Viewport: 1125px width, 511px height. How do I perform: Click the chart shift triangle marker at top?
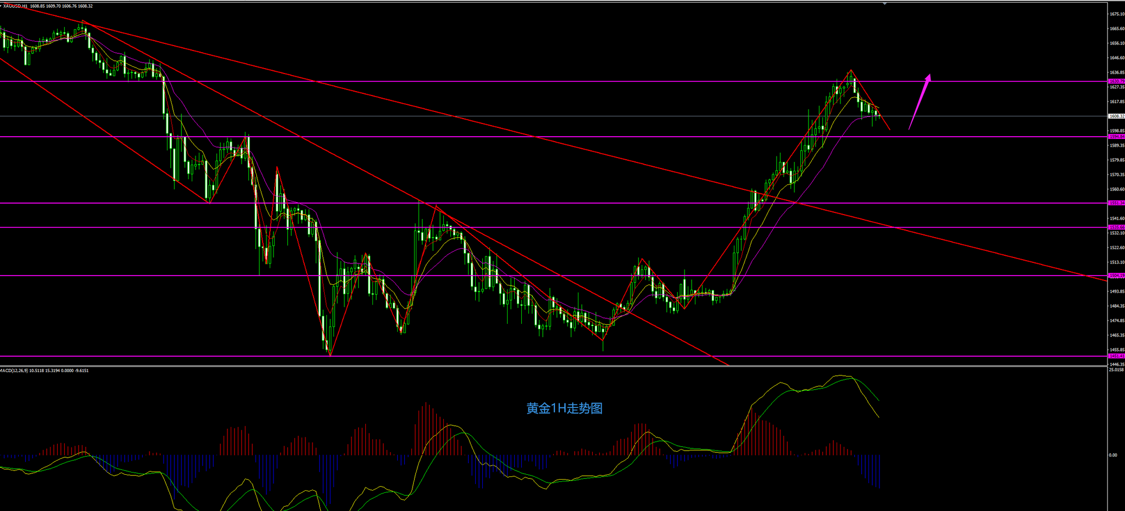(885, 3)
